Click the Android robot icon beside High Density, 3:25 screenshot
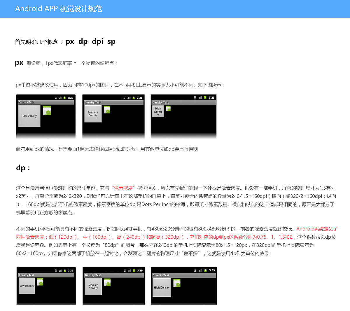This screenshot has height=311, width=350. point(168,109)
